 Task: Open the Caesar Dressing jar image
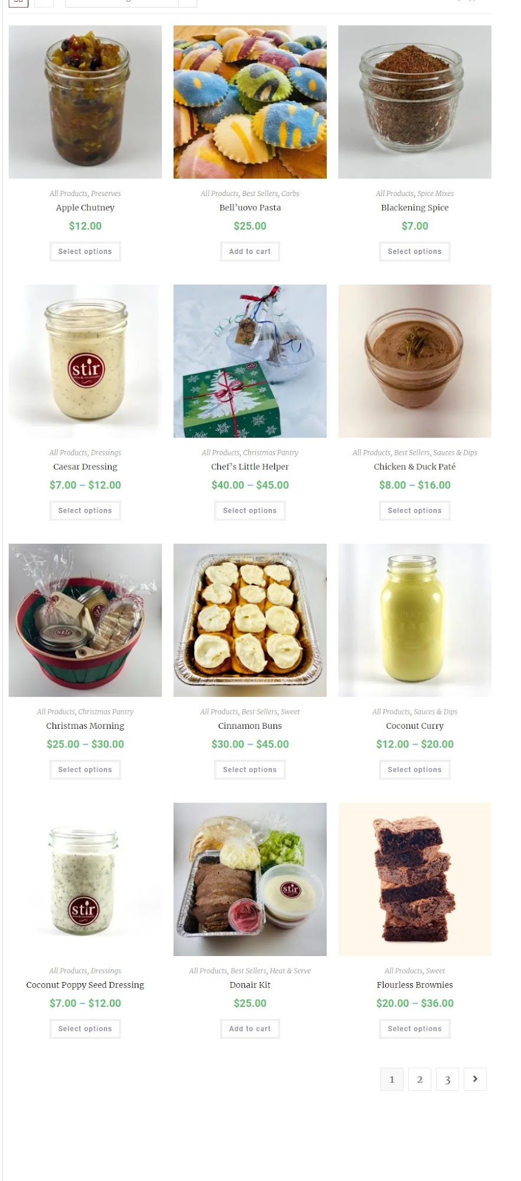pos(85,361)
